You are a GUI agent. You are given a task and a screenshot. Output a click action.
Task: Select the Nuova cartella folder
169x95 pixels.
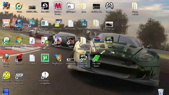click(x=135, y=6)
